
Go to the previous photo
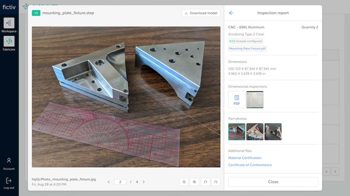click(108, 182)
